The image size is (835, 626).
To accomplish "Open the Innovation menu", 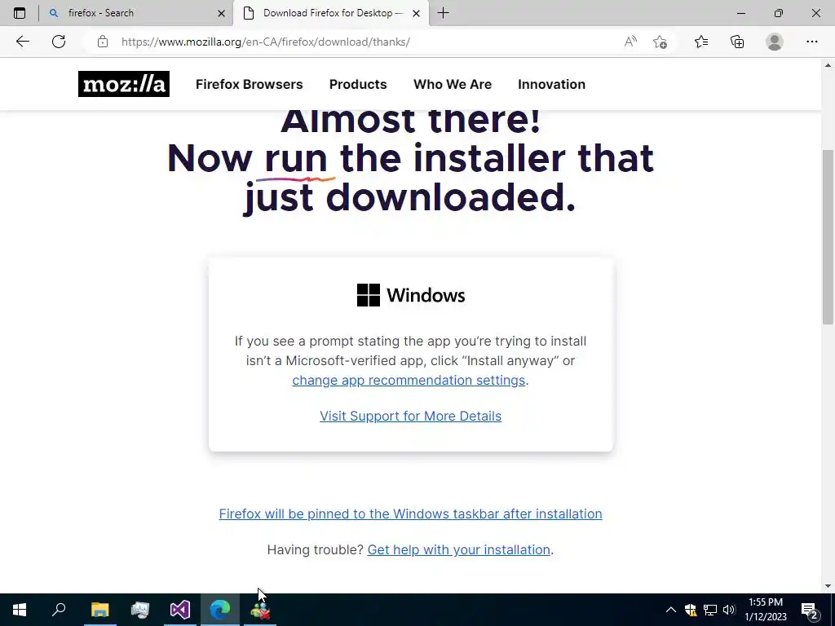I will click(552, 84).
